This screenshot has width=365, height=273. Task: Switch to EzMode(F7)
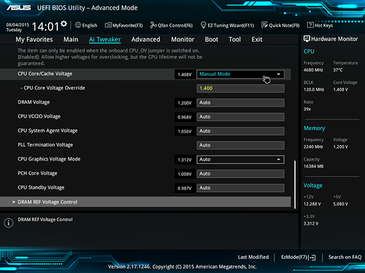(x=299, y=257)
